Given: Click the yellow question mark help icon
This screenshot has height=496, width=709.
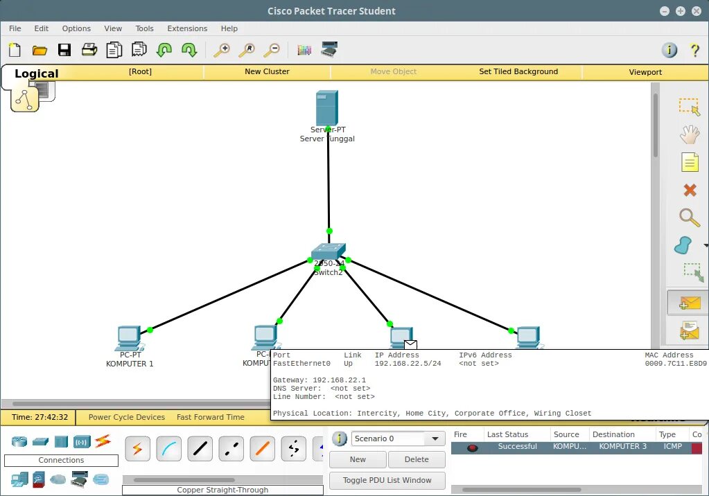Looking at the screenshot, I should pyautogui.click(x=694, y=50).
